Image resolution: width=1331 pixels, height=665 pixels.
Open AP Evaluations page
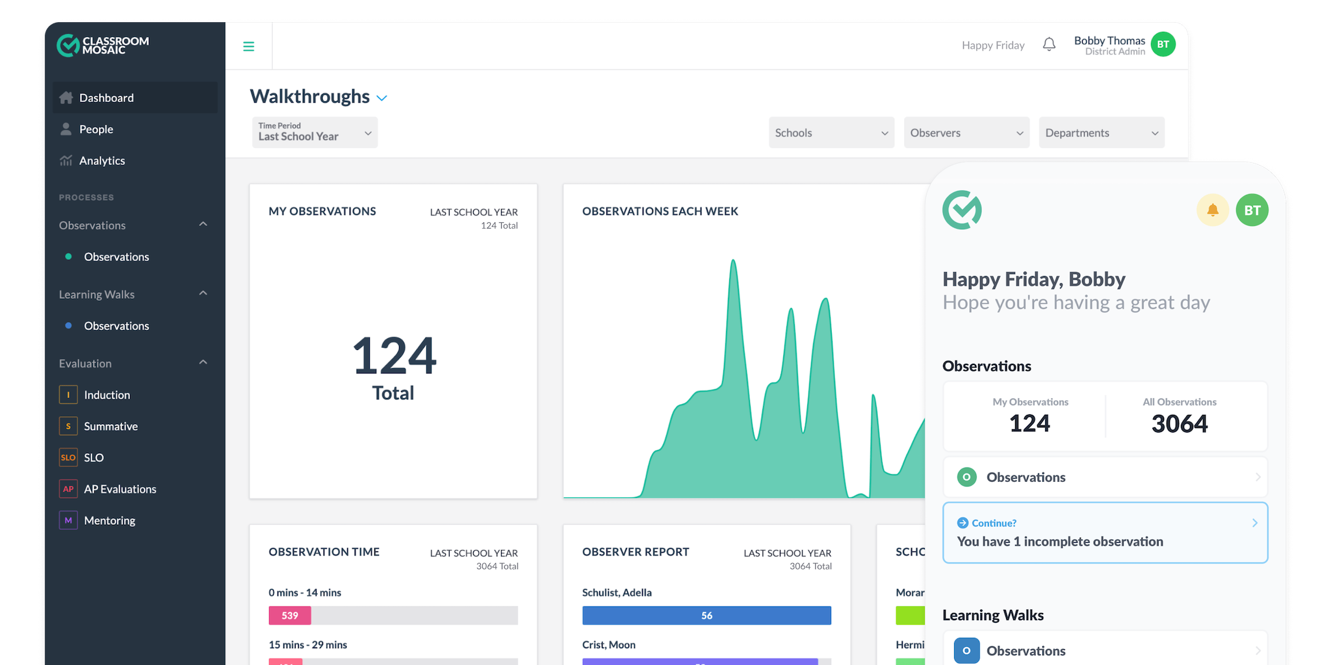pyautogui.click(x=120, y=489)
